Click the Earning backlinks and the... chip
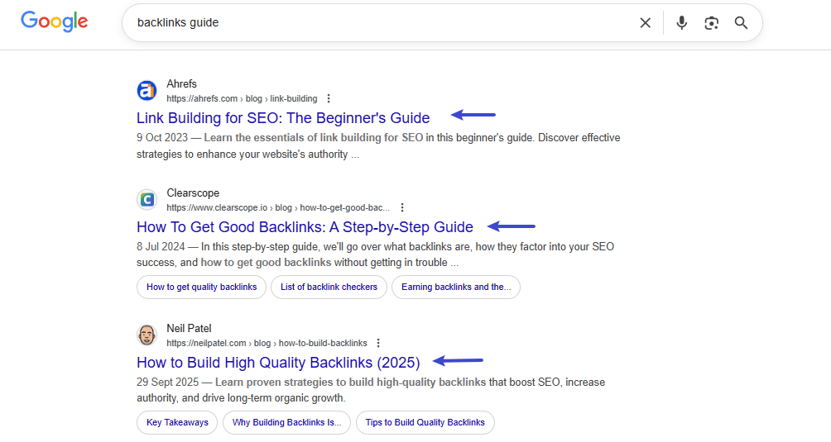The height and width of the screenshot is (442, 831). 456,287
